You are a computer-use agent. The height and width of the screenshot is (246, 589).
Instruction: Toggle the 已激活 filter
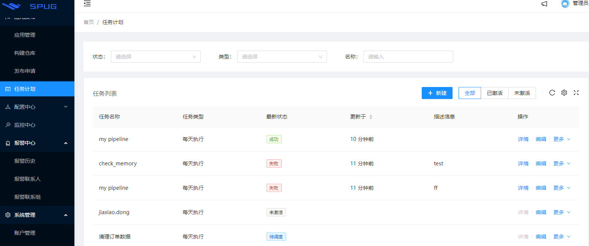(495, 93)
